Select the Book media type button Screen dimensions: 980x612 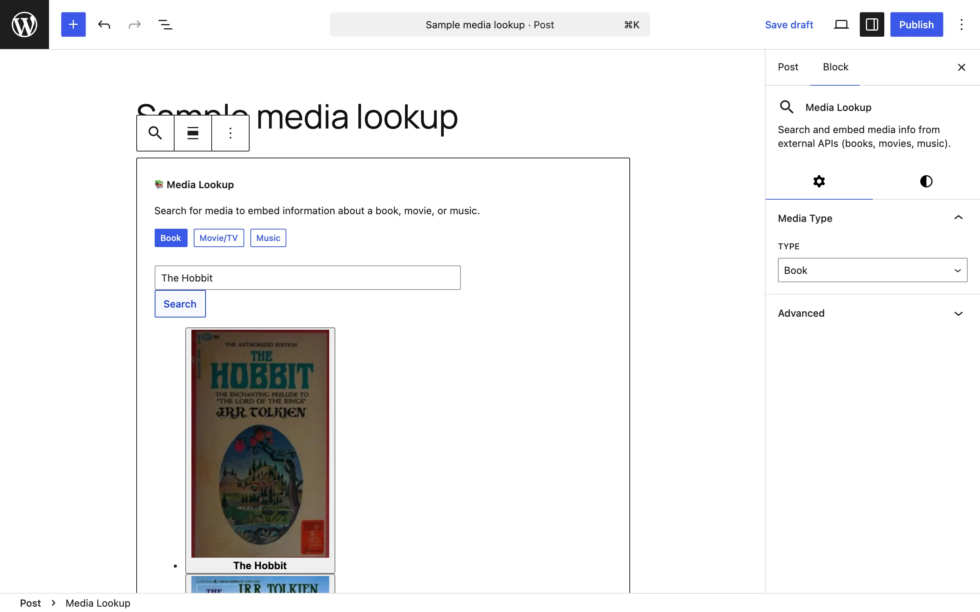171,238
